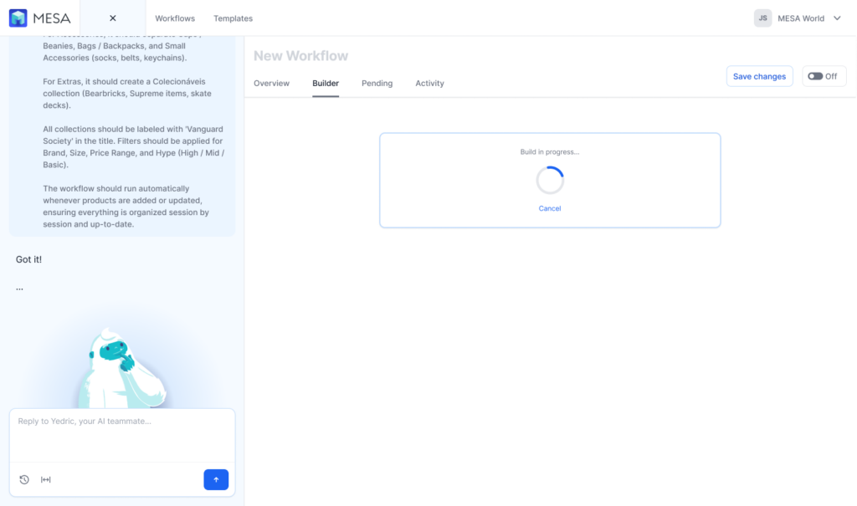The image size is (857, 506).
Task: Open chat history with the clock icon
Action: (x=23, y=479)
